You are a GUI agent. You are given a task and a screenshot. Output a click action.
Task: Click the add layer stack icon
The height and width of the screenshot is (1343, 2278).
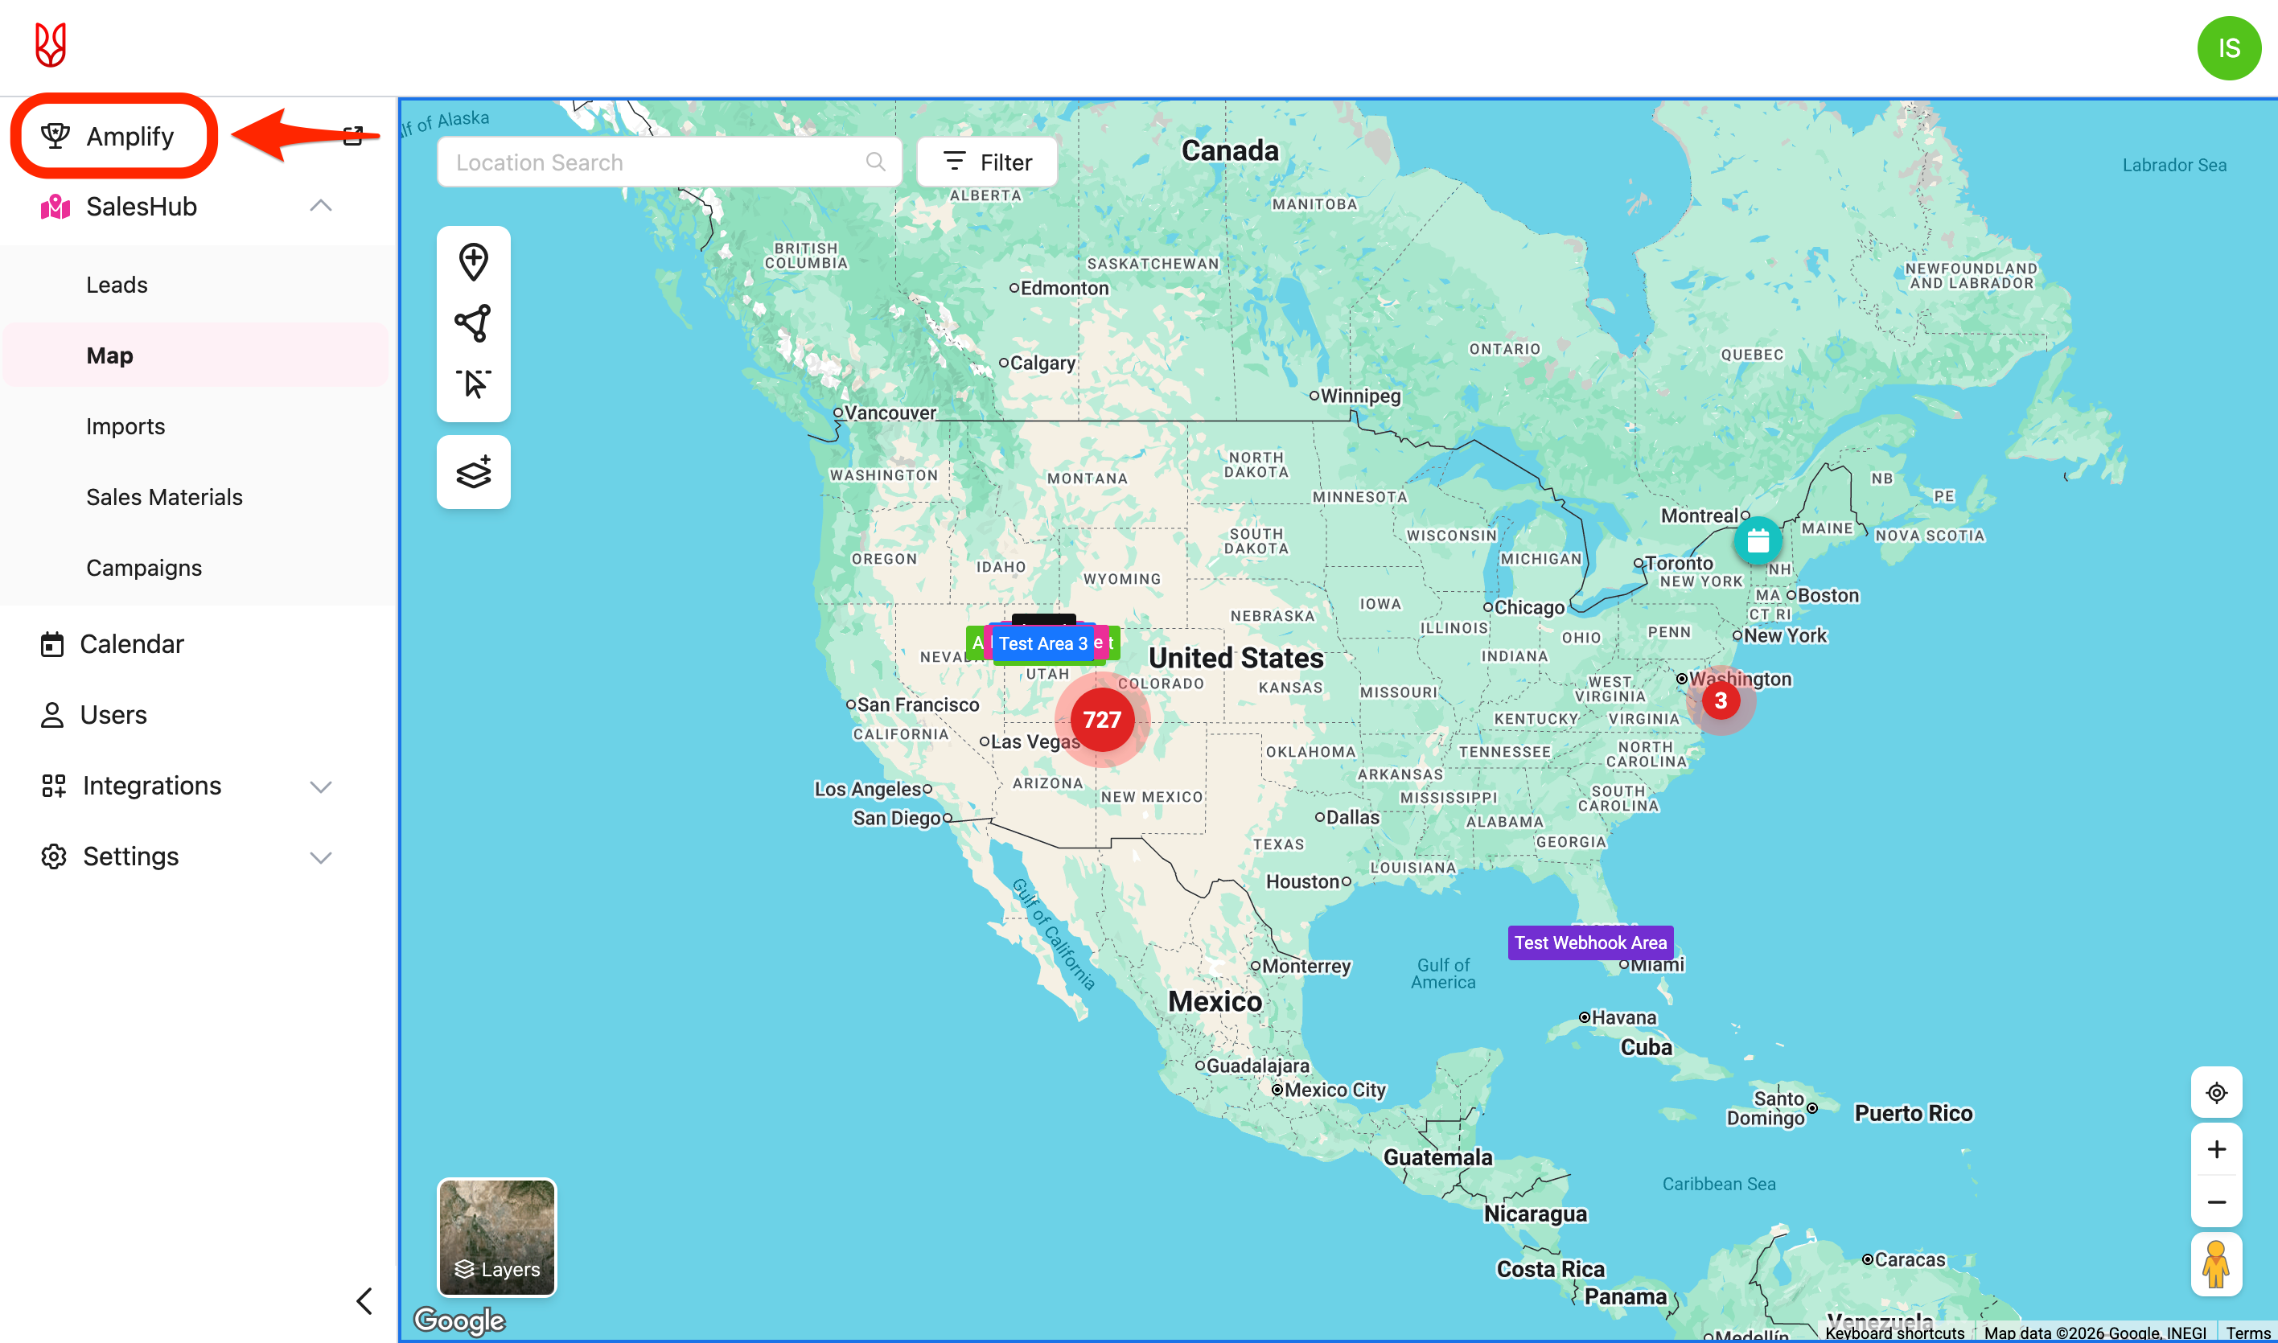click(x=473, y=471)
